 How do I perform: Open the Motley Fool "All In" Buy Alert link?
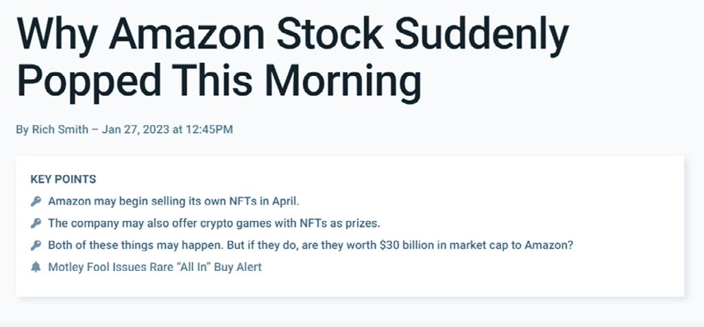tap(154, 267)
